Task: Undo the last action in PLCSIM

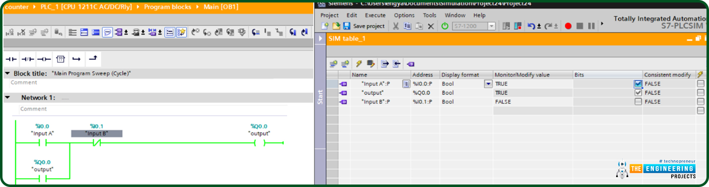Action: [531, 26]
